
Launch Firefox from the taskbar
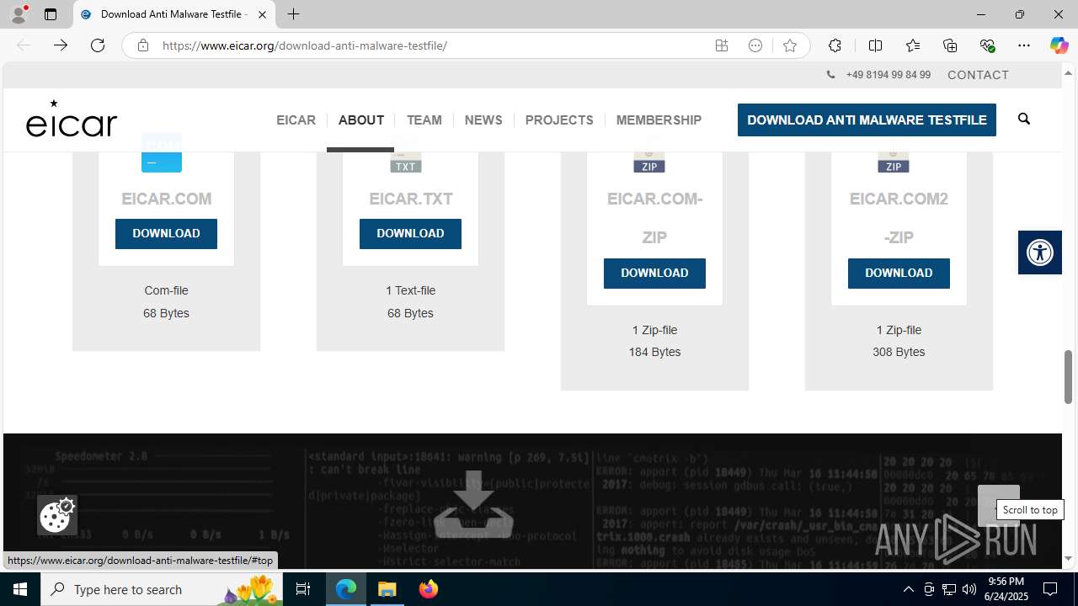pyautogui.click(x=429, y=589)
